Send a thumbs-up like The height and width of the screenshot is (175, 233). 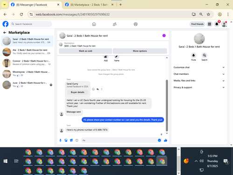(165, 140)
